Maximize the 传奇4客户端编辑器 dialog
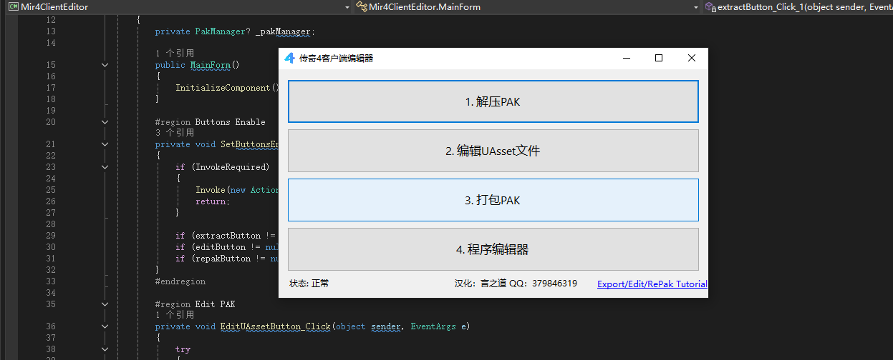893x360 pixels. [x=659, y=59]
